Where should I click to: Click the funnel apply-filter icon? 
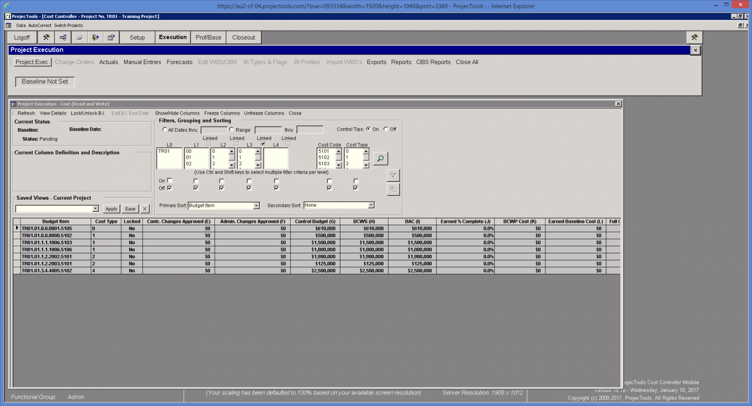point(393,175)
